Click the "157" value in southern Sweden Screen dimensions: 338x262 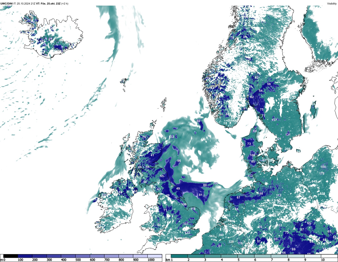tap(274, 120)
